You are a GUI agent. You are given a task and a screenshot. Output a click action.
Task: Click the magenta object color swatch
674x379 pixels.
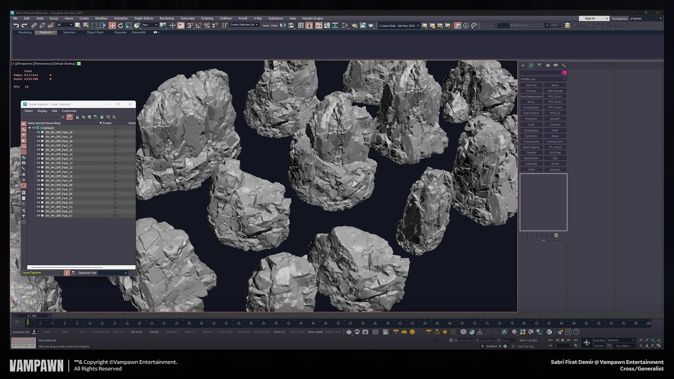564,72
